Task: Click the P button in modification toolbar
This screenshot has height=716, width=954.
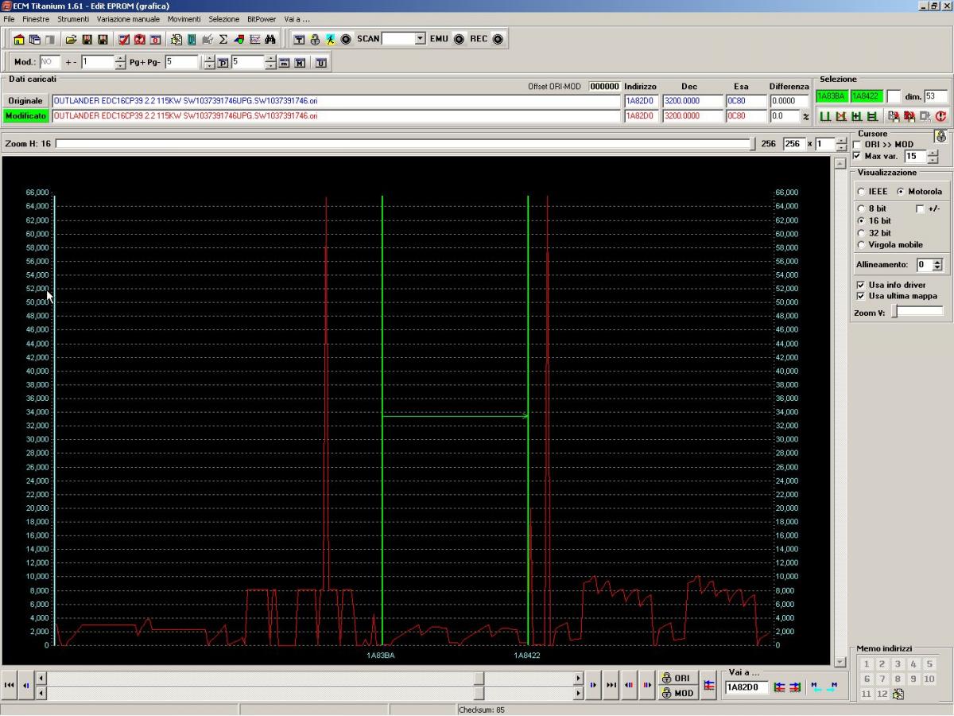Action: click(x=223, y=62)
